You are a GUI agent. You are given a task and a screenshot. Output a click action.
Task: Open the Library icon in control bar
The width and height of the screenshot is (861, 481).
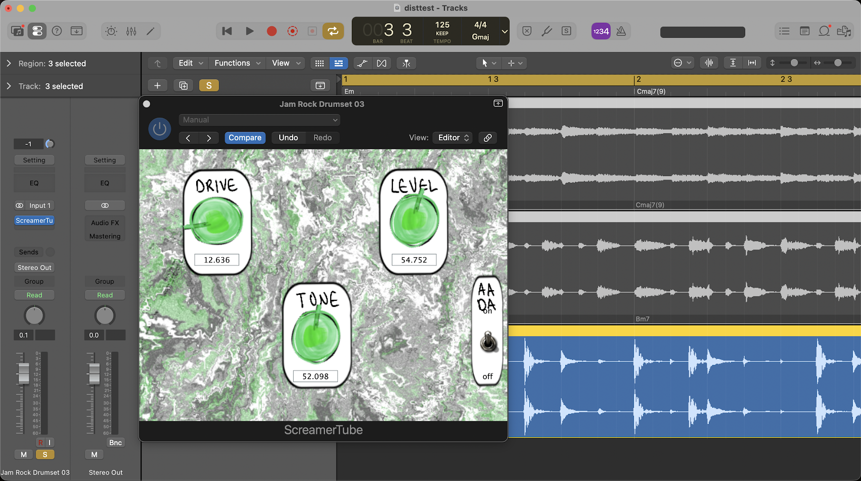(17, 31)
